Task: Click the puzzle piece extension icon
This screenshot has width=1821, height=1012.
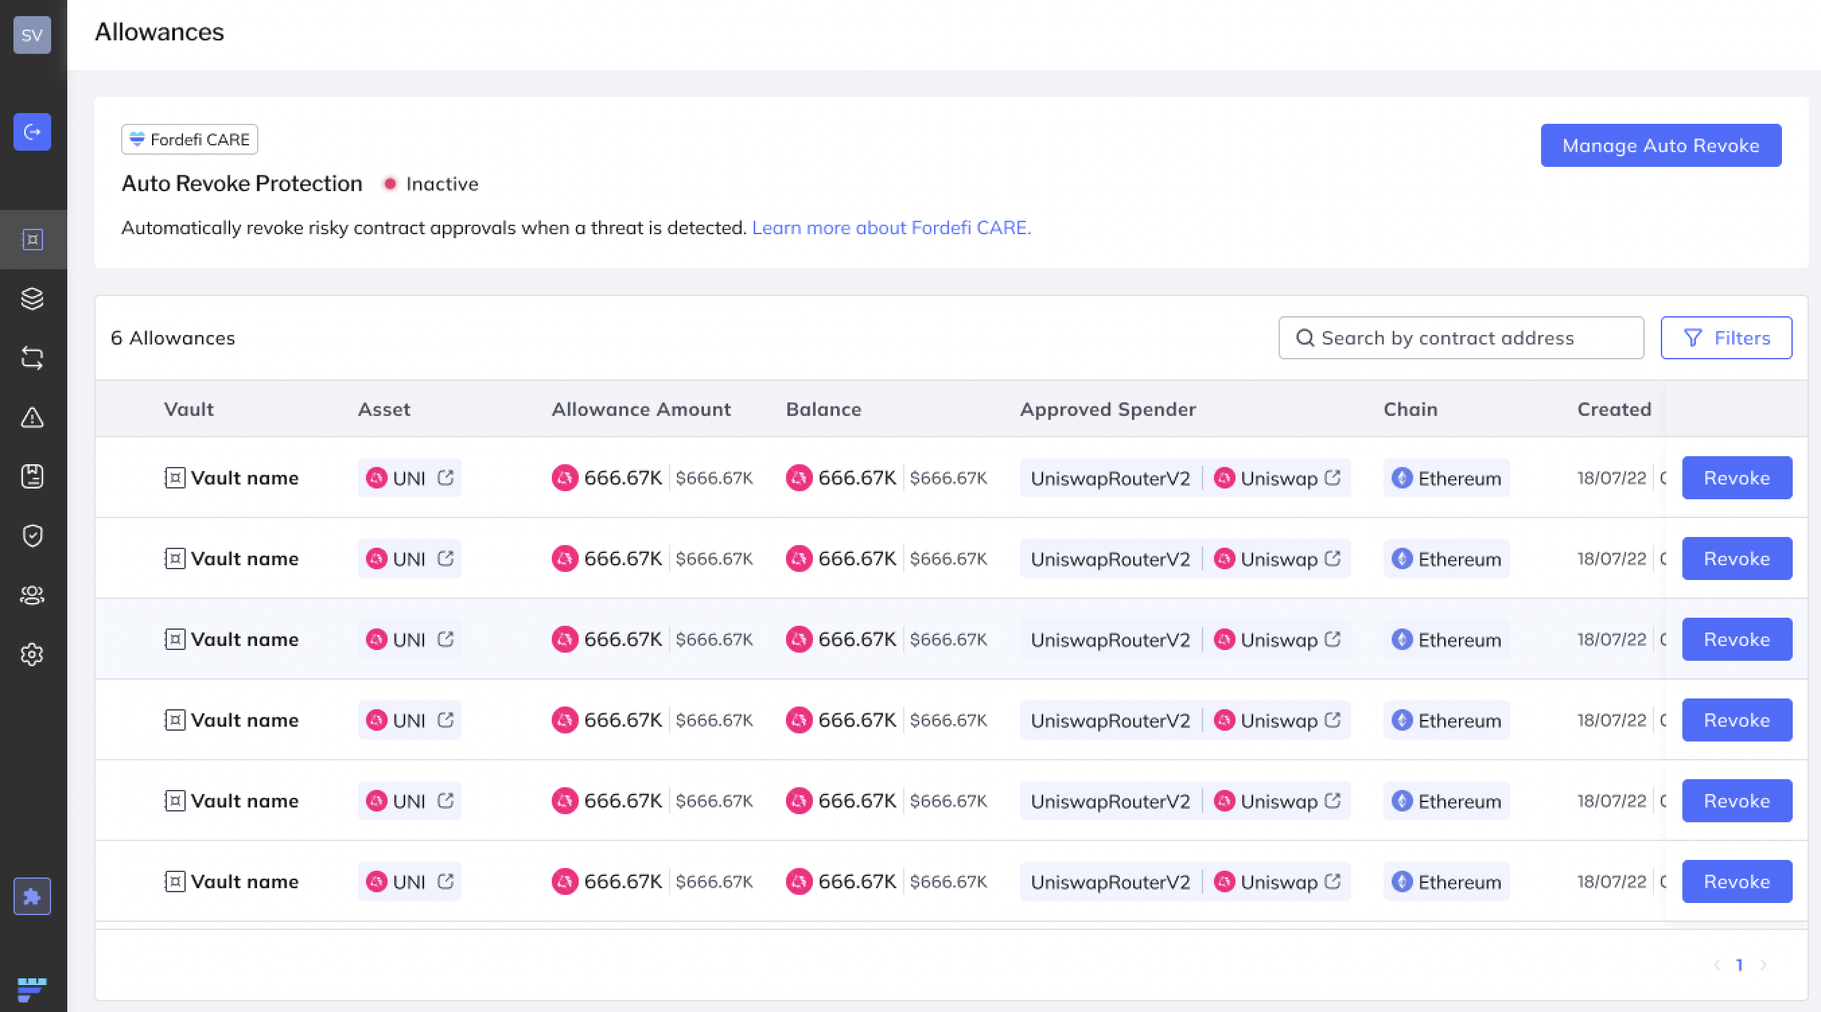Action: [32, 896]
